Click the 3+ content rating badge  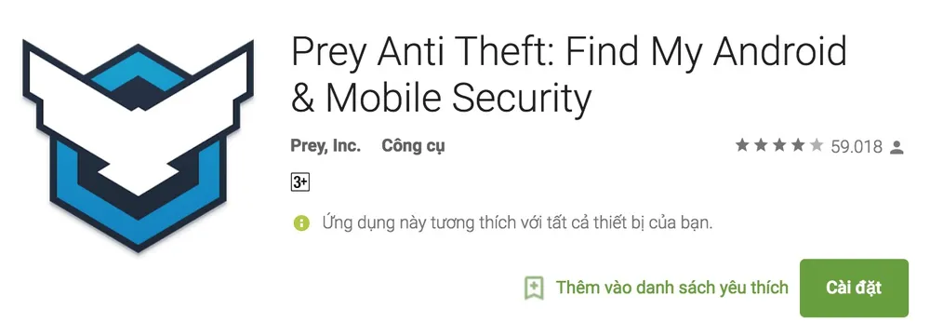(300, 182)
